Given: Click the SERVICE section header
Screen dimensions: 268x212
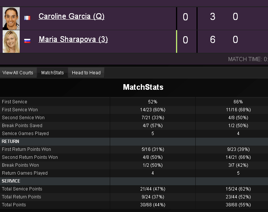Looking at the screenshot, I should point(11,181).
